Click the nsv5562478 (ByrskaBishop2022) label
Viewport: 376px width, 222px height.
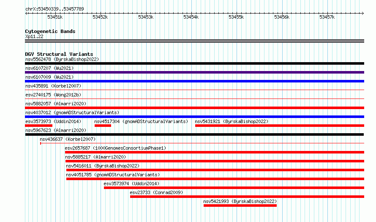click(x=62, y=59)
